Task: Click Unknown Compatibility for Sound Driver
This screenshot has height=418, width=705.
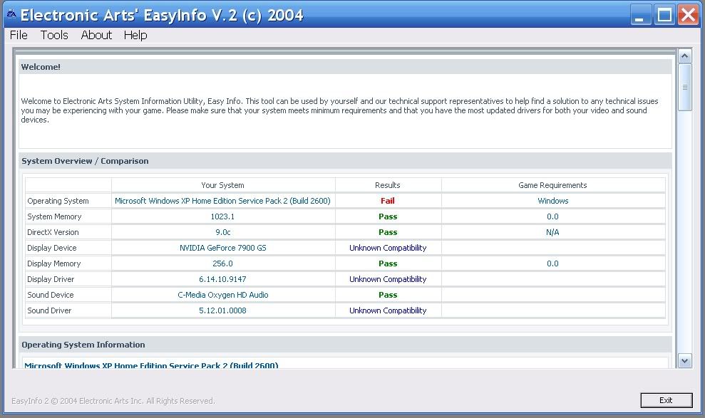Action: [388, 310]
